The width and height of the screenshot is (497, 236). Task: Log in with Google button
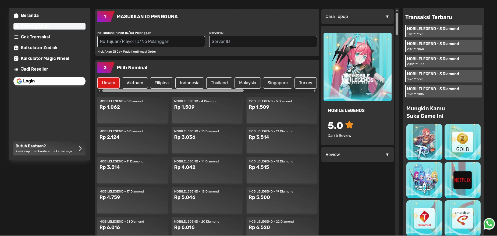coord(49,81)
